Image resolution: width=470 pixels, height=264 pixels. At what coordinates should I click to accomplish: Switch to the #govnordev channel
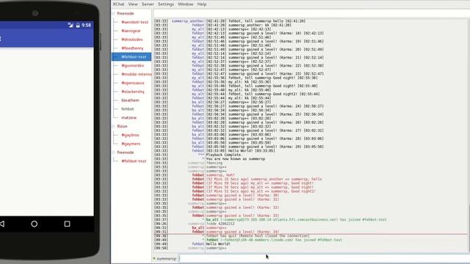pos(133,65)
